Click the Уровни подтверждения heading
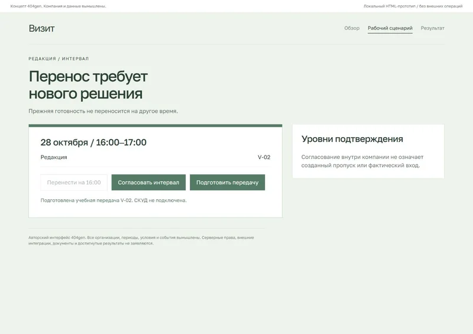The height and width of the screenshot is (334, 473). tap(352, 139)
